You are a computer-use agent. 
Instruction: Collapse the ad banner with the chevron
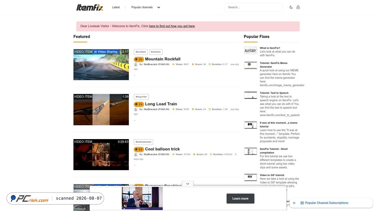pos(188,184)
